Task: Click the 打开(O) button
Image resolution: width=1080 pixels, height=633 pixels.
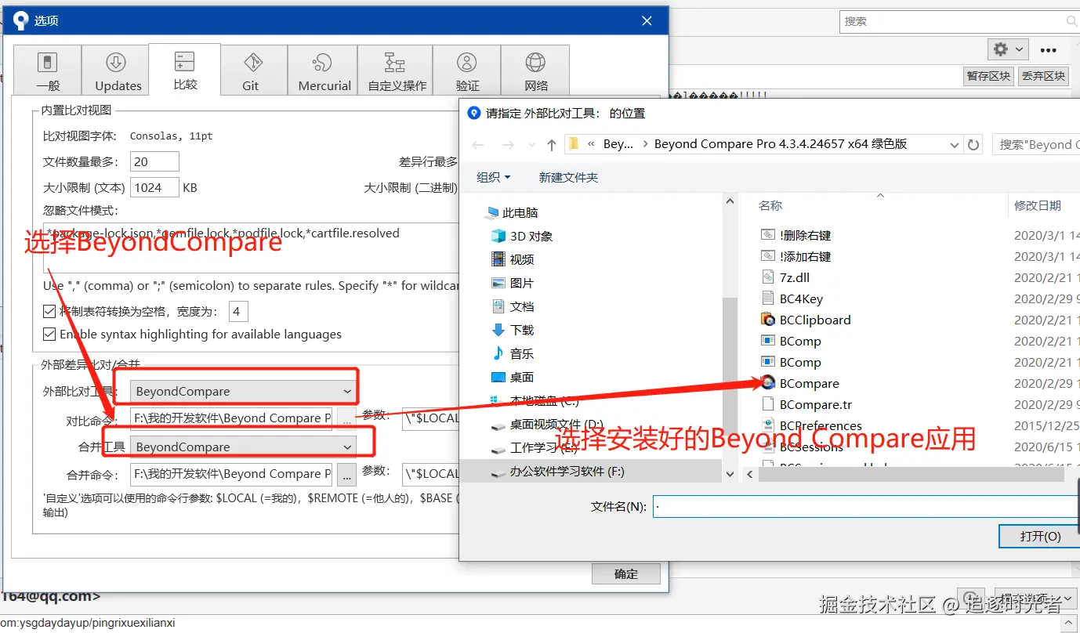Action: [x=1039, y=536]
